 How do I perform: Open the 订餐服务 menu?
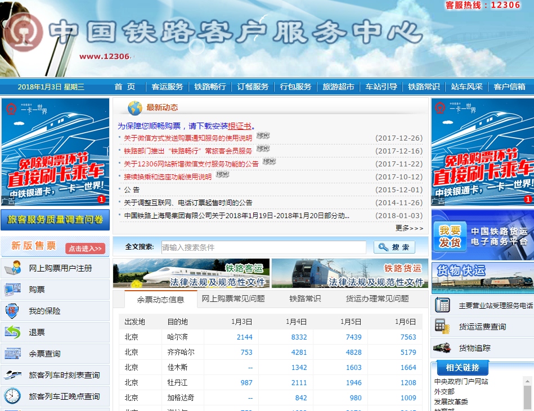(x=253, y=87)
